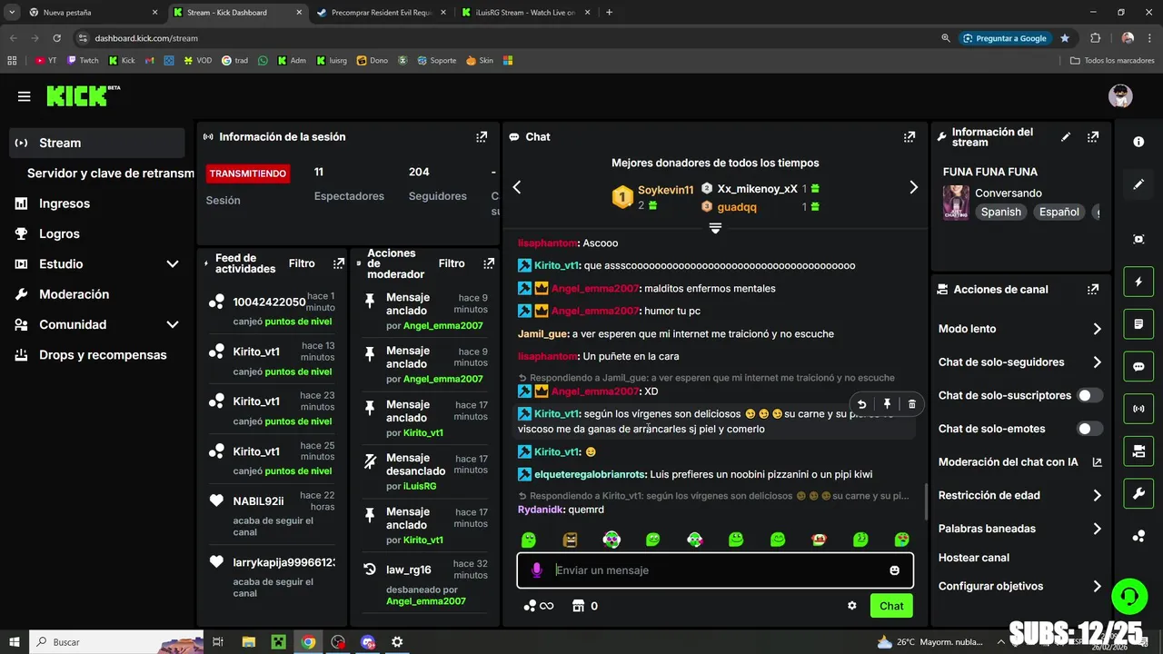Screen dimensions: 1163x654
Task: Switch to Precomprar Resident Evil browser tab
Action: pos(380,13)
